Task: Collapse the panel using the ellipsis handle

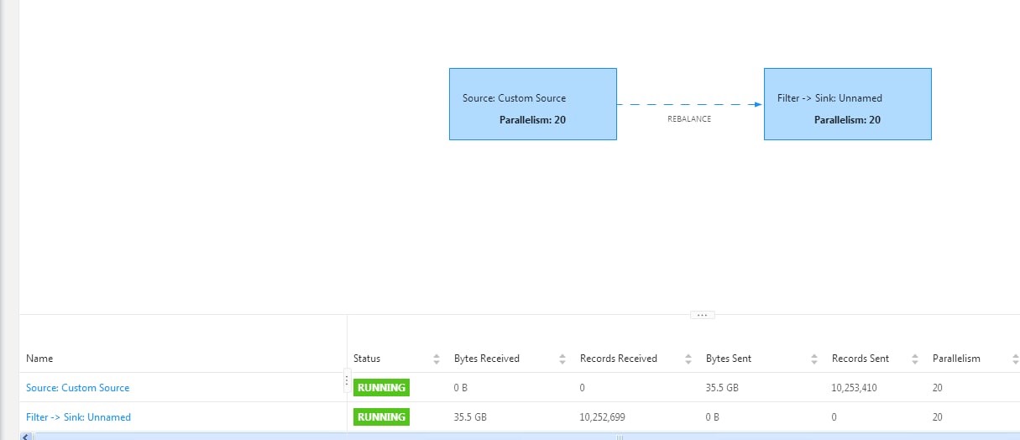Action: pyautogui.click(x=702, y=315)
